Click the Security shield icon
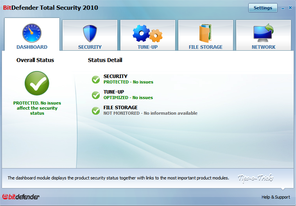 tap(90, 33)
